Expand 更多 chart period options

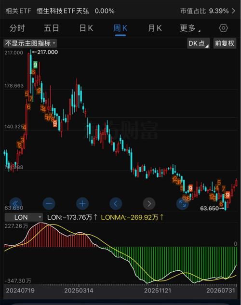pos(189,28)
